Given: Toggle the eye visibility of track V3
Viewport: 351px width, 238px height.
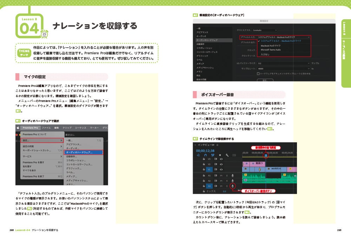Looking at the screenshot, I should (221, 159).
